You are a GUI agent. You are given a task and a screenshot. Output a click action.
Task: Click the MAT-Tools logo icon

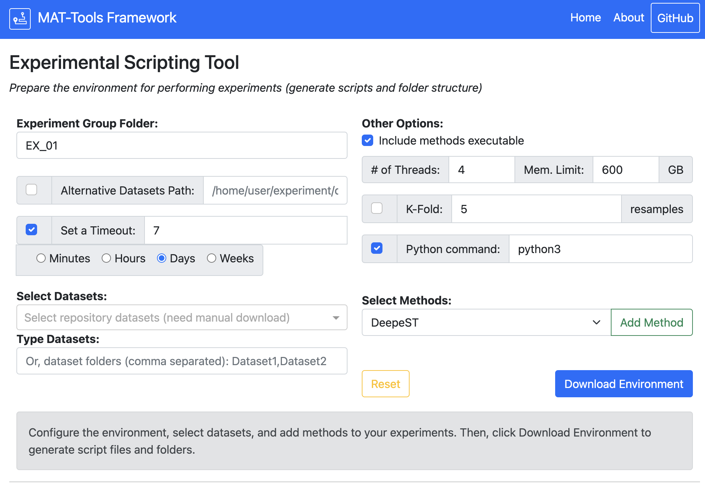point(20,19)
